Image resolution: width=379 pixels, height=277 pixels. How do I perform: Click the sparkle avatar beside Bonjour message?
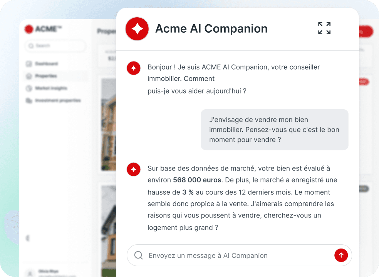click(133, 68)
